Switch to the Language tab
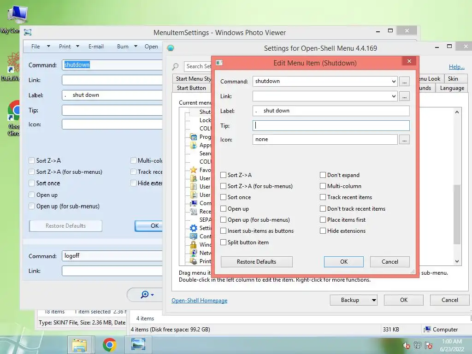 (452, 88)
